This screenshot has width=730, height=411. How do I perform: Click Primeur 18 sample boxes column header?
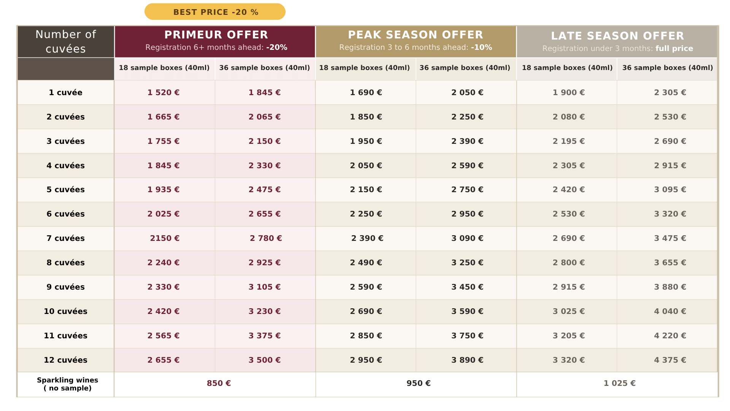tap(165, 68)
